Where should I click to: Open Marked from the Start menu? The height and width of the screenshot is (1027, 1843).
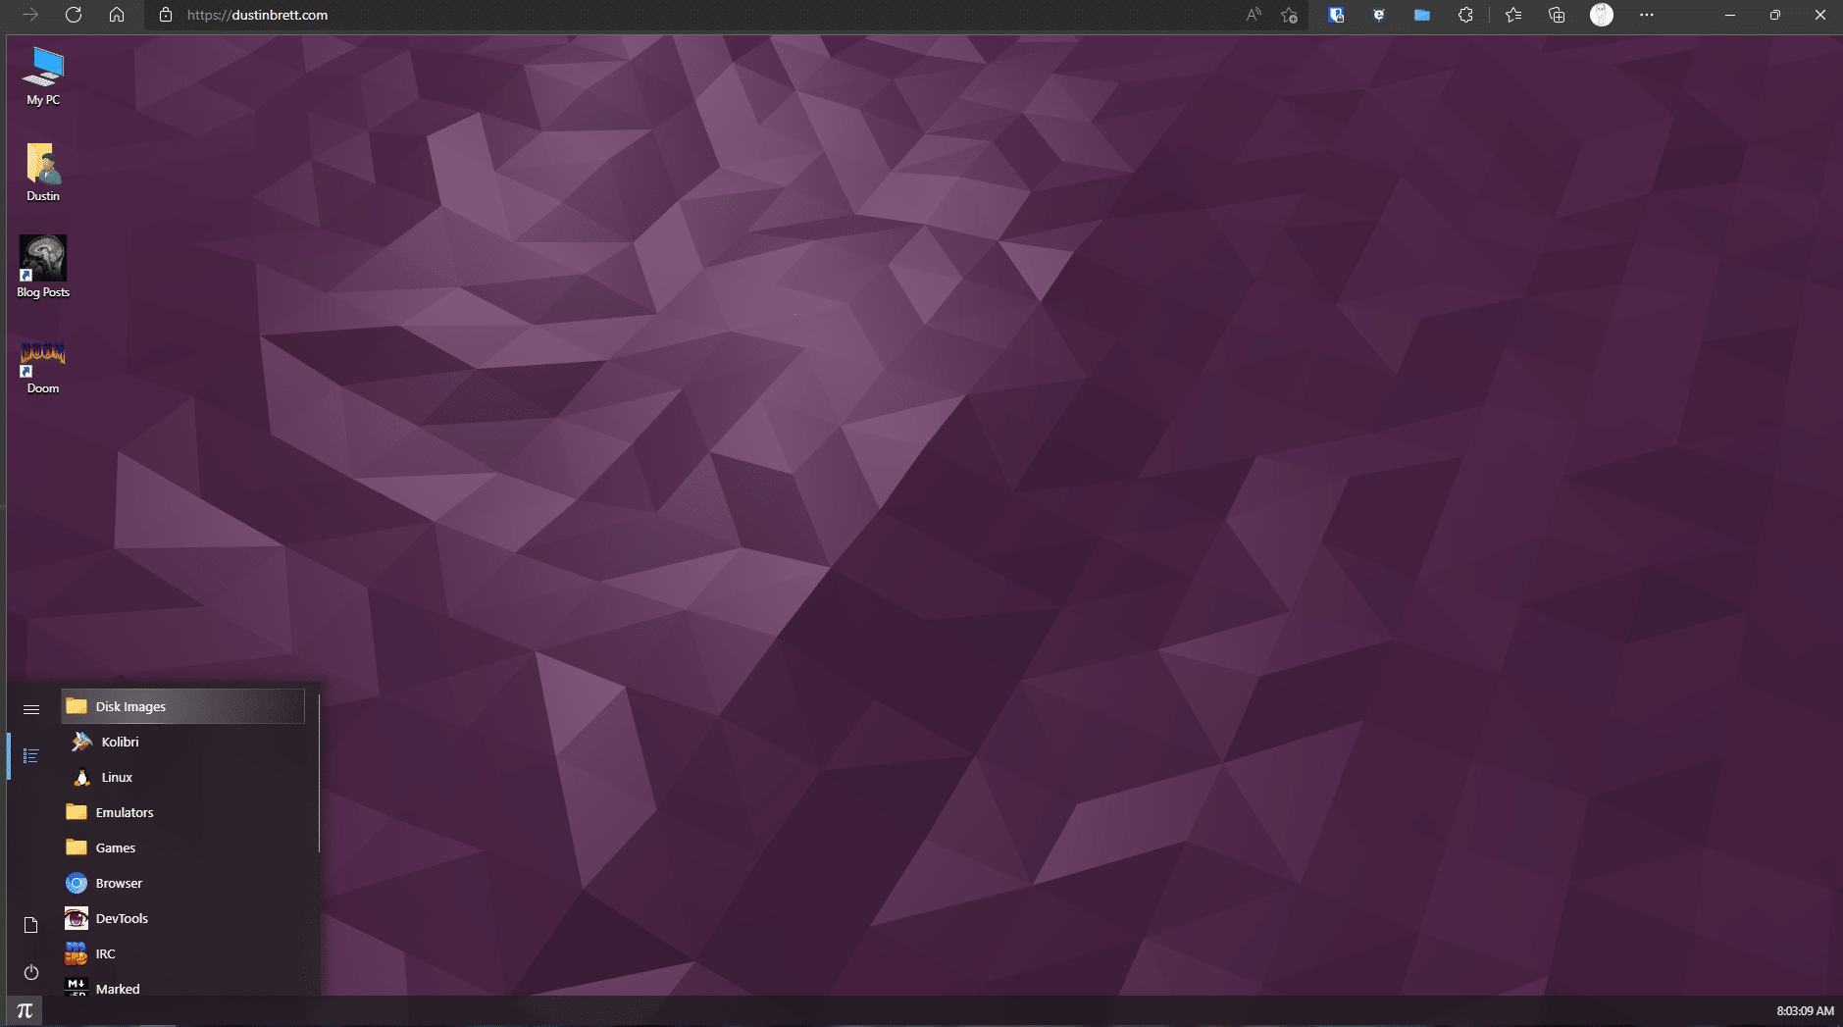coord(183,986)
